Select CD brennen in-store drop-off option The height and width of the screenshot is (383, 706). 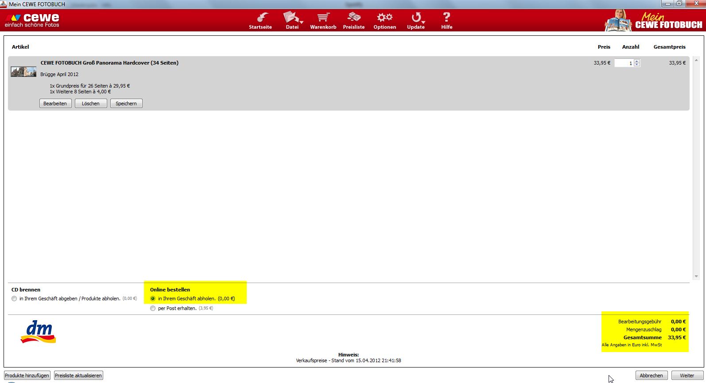(x=14, y=299)
